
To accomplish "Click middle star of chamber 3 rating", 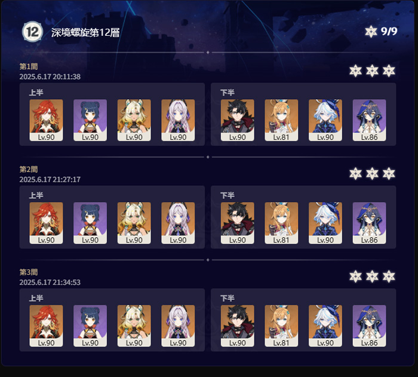I will (372, 277).
